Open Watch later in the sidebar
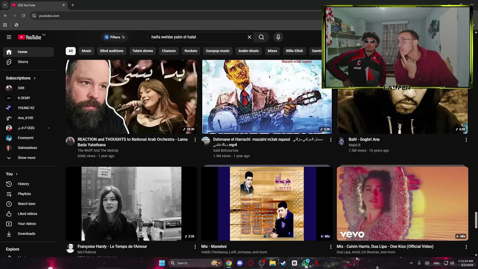Viewport: 478px width, 269px height. pyautogui.click(x=28, y=204)
